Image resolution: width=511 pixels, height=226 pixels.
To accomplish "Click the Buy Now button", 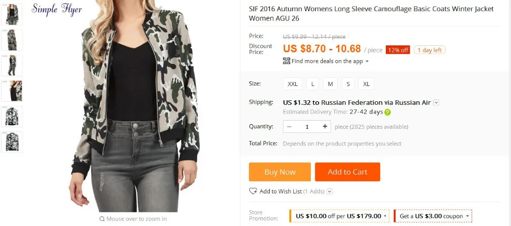I will 280,172.
